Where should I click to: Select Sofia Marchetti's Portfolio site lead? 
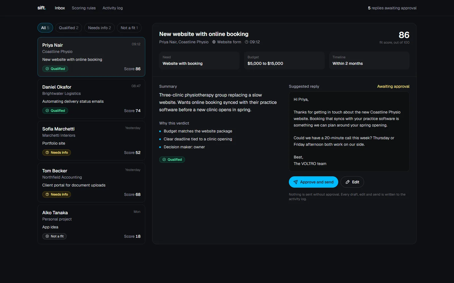91,141
